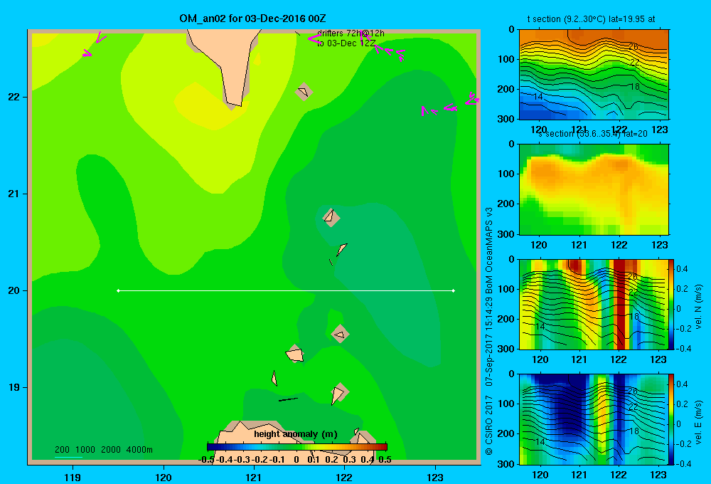Click the 'vel. N (m/s)' axis label
This screenshot has height=484, width=711.
coord(698,307)
